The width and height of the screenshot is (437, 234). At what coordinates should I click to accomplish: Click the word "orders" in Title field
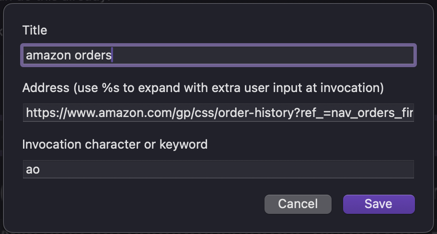[93, 55]
